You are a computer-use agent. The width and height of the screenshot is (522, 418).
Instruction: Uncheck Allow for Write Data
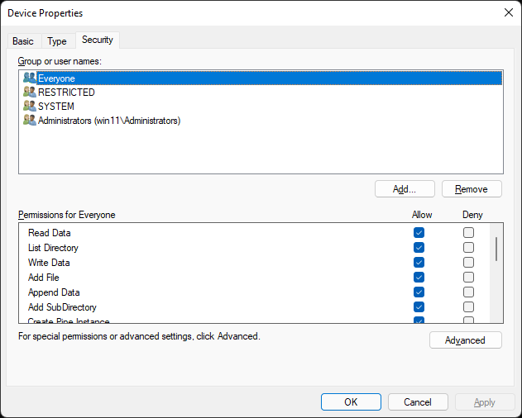click(x=419, y=263)
